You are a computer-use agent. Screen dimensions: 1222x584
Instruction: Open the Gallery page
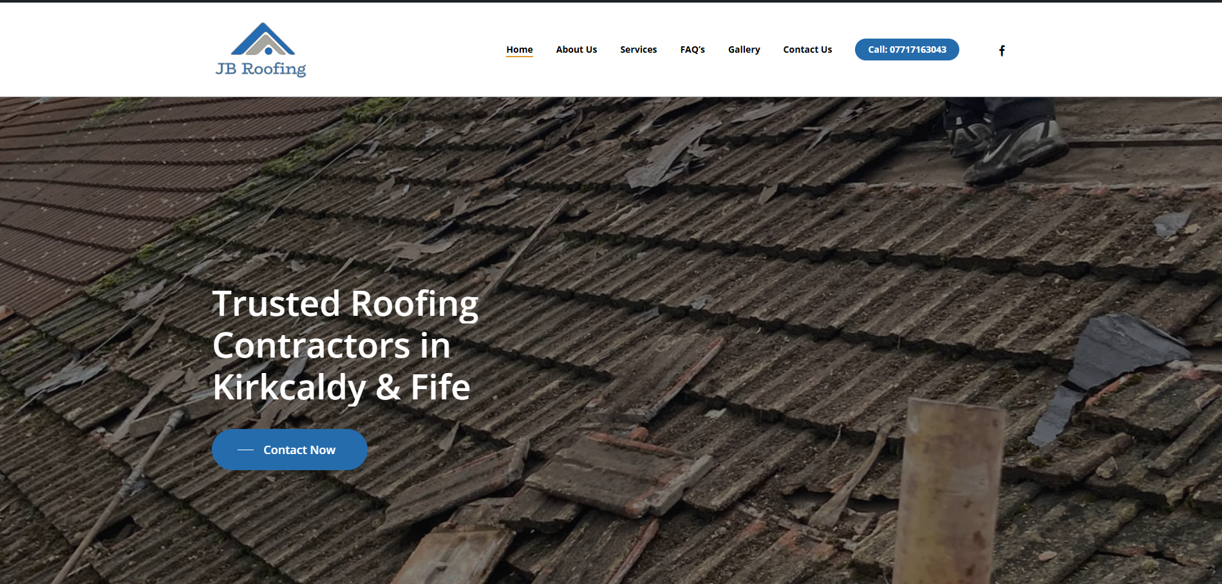[744, 50]
